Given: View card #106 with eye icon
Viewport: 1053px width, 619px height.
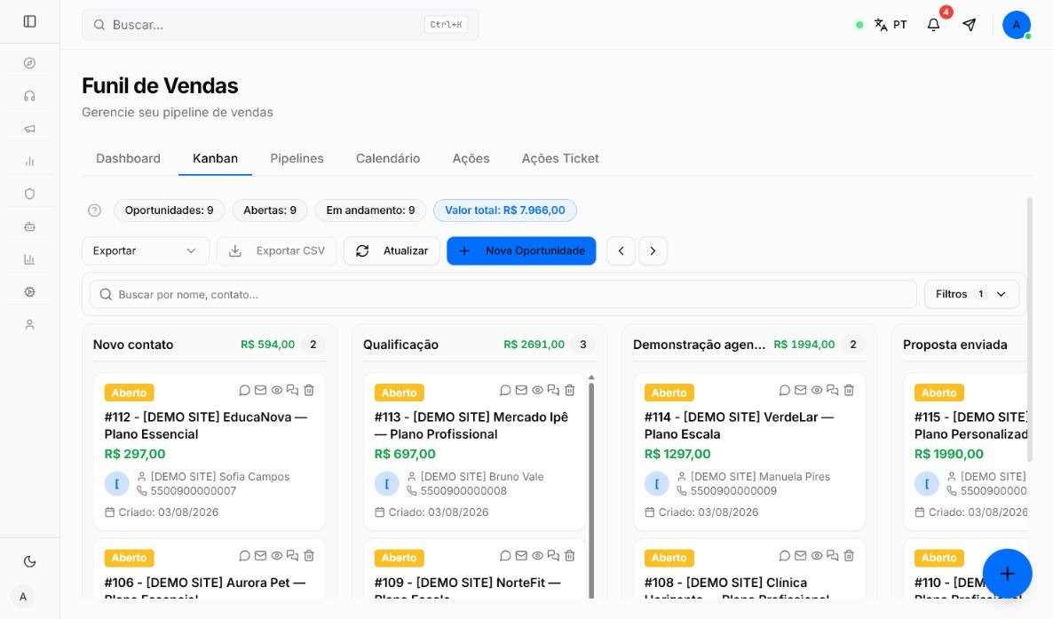Looking at the screenshot, I should 277,556.
